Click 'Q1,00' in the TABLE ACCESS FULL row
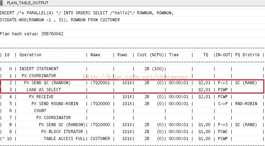 point(204,139)
